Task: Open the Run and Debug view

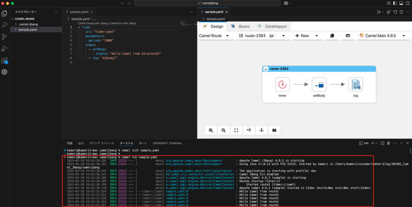Action: (x=5, y=48)
